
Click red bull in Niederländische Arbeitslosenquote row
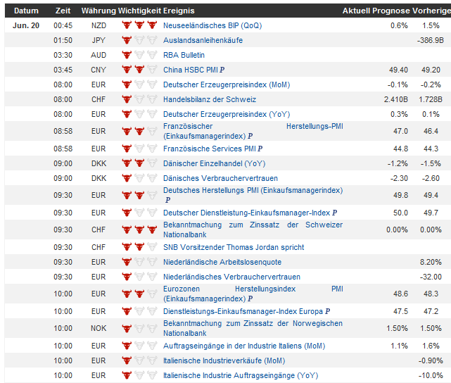click(127, 262)
